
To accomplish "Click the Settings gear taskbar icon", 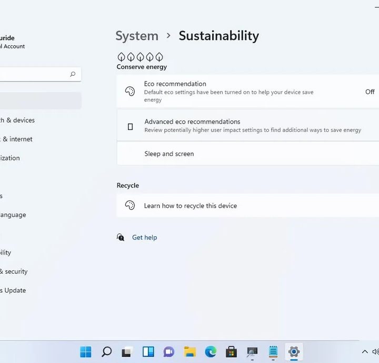I will [294, 351].
